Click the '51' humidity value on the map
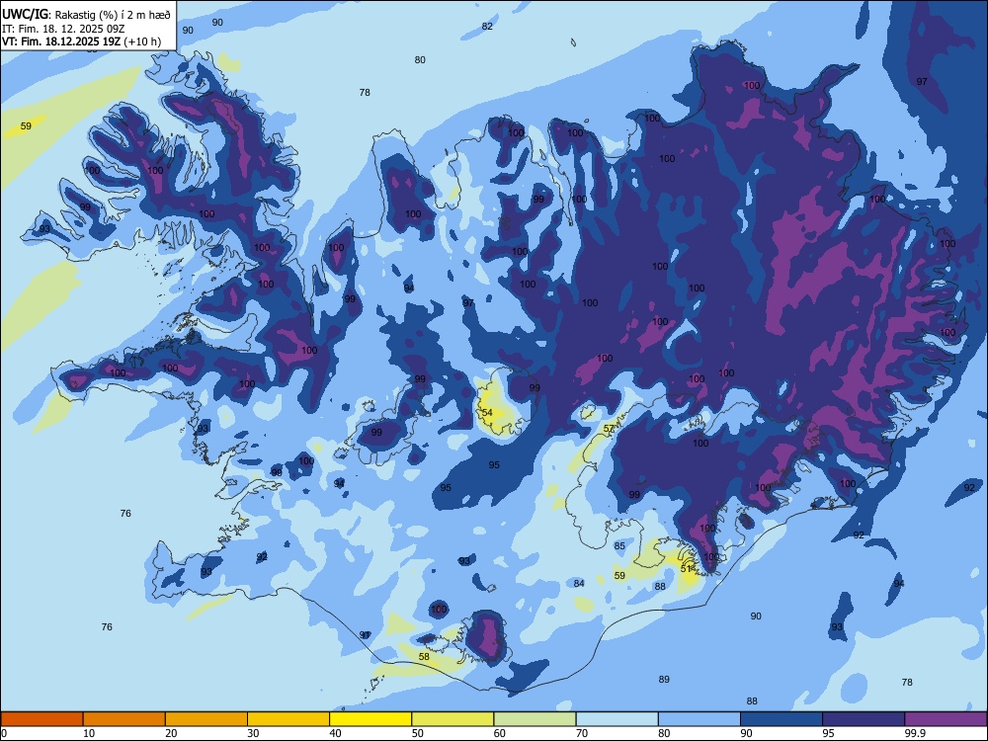This screenshot has width=988, height=741. [687, 568]
